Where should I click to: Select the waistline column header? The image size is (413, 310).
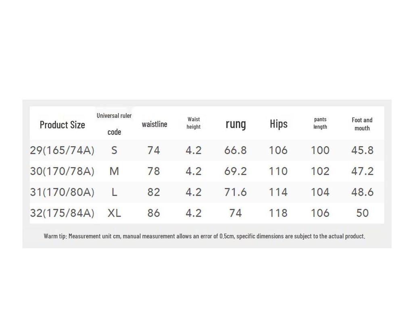154,124
